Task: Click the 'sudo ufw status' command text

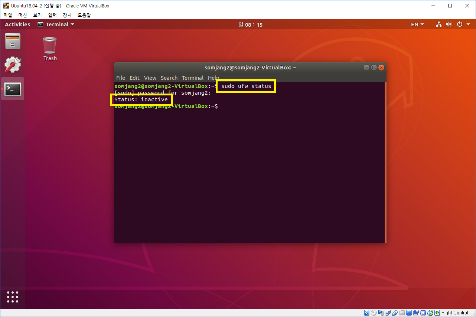Action: [x=246, y=86]
